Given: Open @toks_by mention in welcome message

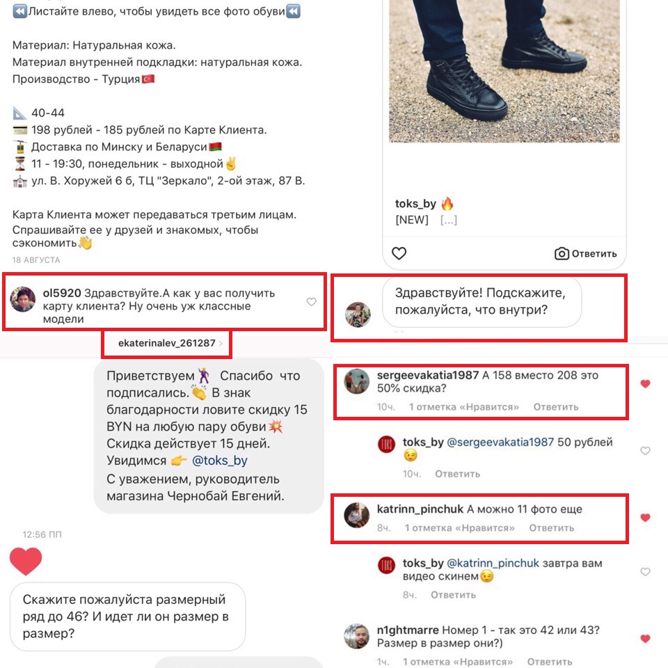Looking at the screenshot, I should tap(219, 461).
